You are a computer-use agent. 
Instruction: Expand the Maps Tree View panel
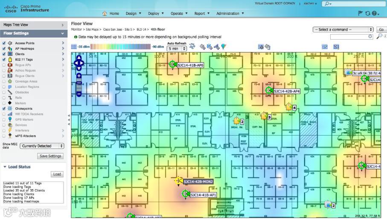pos(34,25)
